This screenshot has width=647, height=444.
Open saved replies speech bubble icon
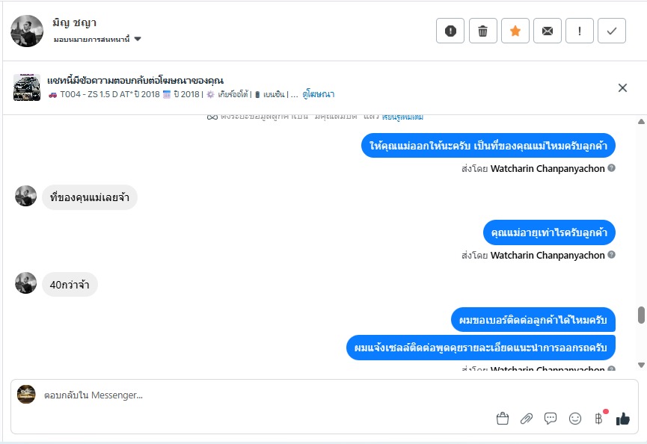pos(551,419)
